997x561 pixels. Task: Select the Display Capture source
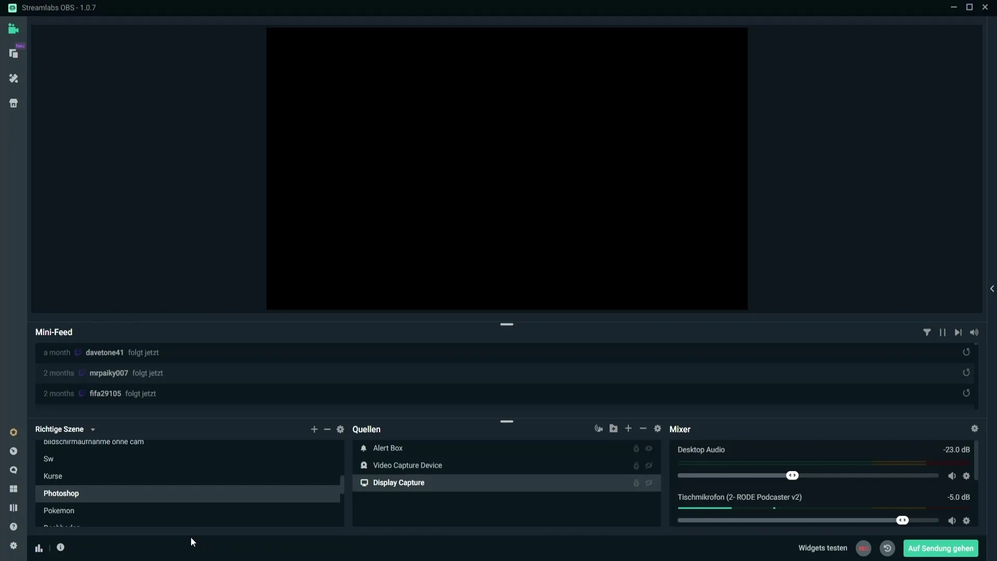pyautogui.click(x=506, y=483)
